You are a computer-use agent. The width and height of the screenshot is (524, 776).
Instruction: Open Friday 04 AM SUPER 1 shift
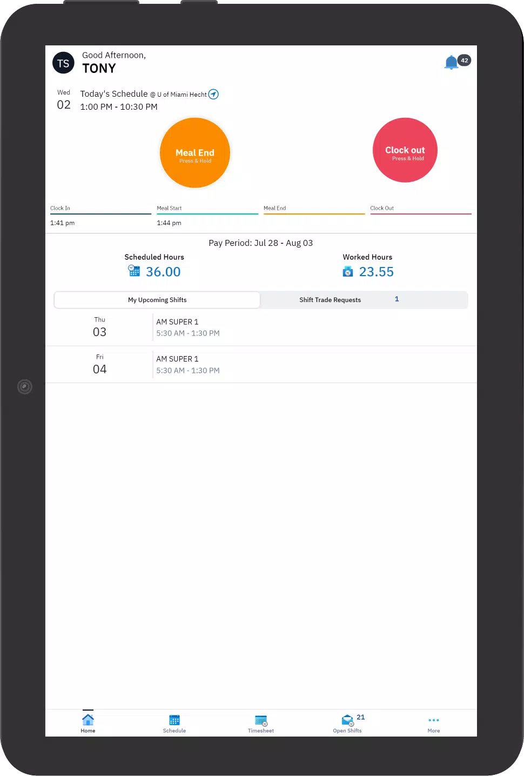pyautogui.click(x=261, y=365)
